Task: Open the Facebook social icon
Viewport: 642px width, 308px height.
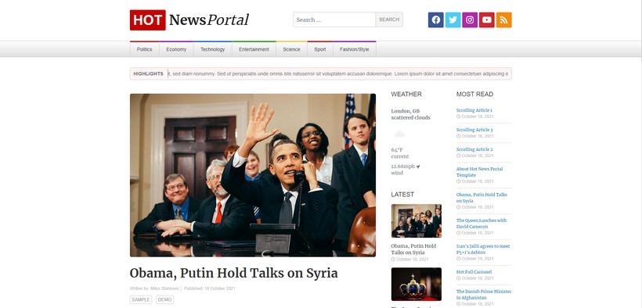Action: pos(435,20)
